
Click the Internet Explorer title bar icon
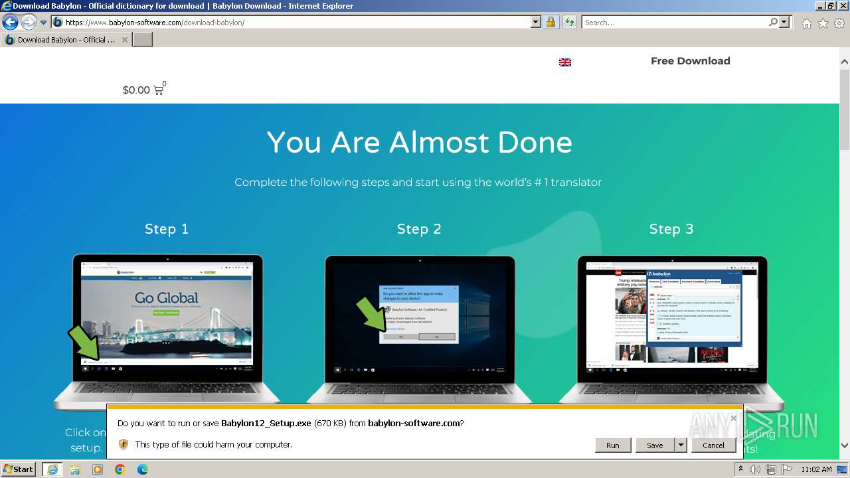click(7, 6)
